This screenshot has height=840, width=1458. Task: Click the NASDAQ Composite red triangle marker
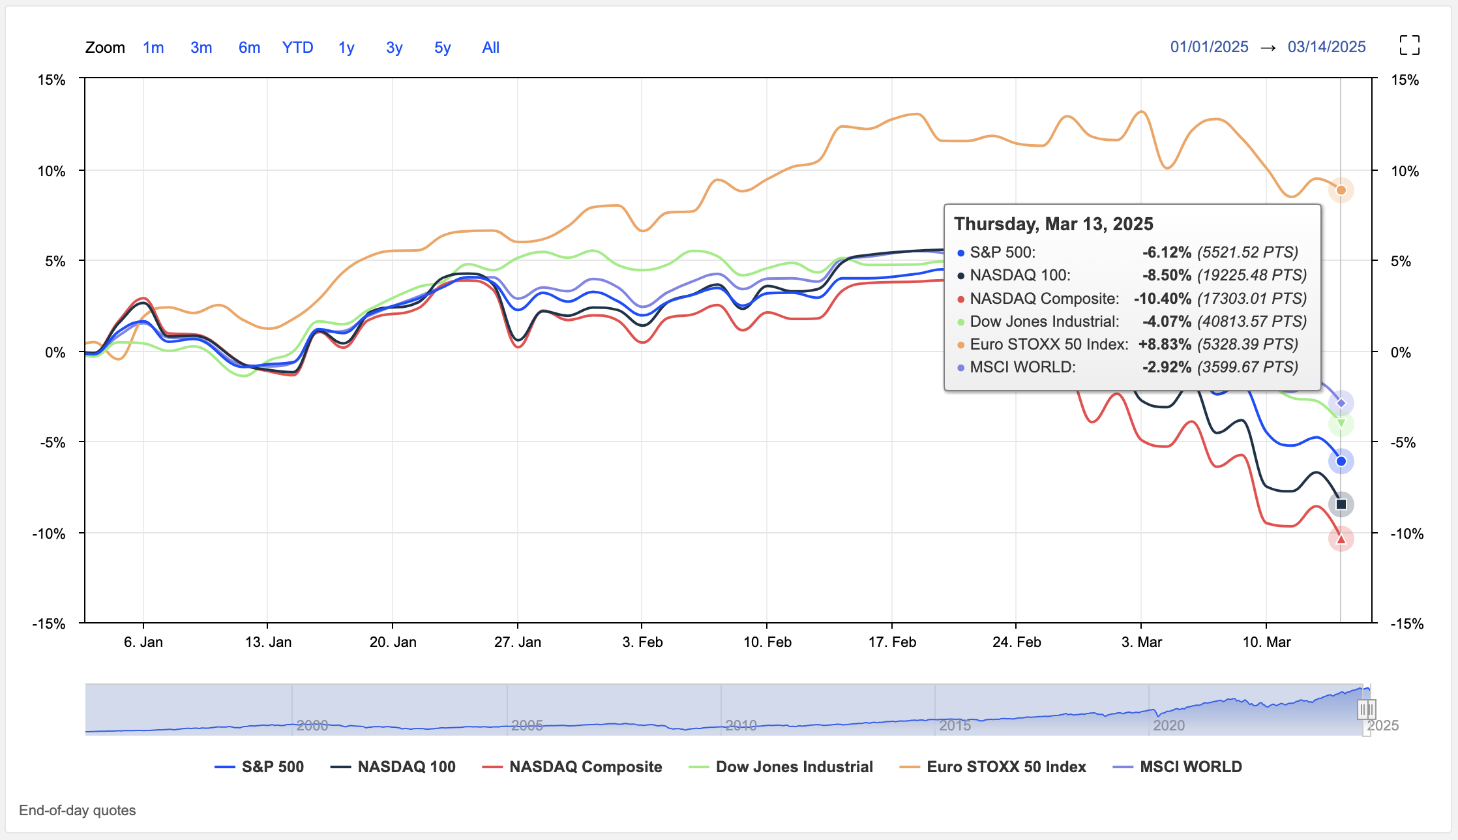[1341, 539]
